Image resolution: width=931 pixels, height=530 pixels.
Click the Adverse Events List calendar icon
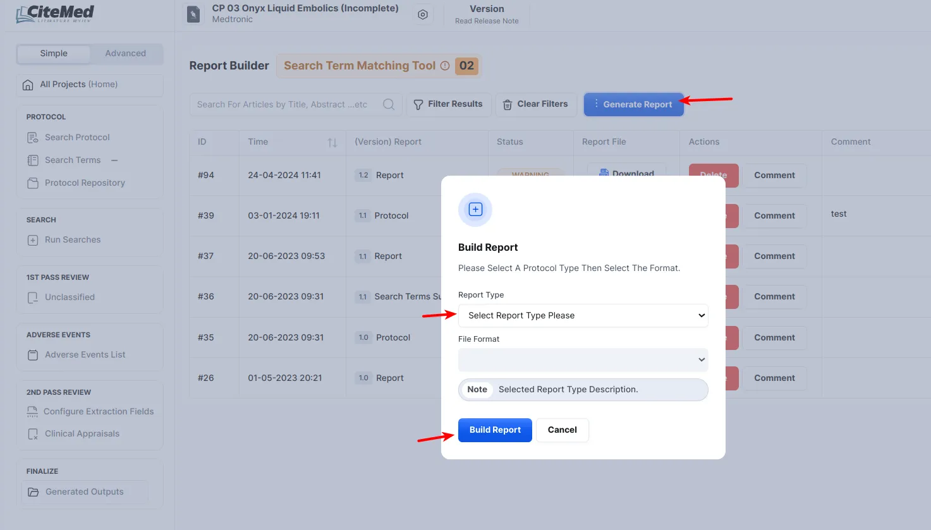coord(33,355)
